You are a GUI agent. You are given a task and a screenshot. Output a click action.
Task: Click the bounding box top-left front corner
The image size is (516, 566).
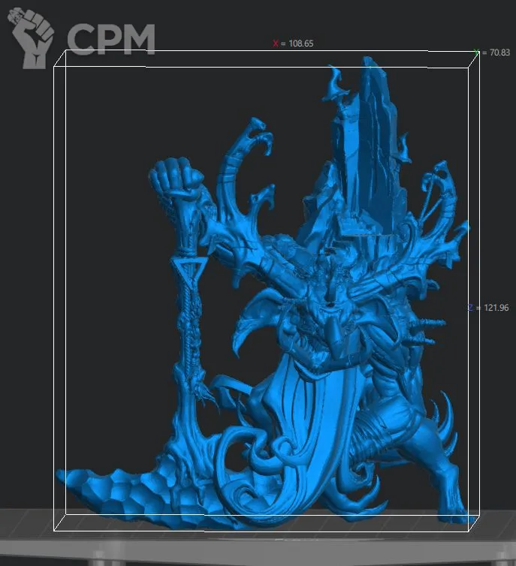pyautogui.click(x=53, y=66)
